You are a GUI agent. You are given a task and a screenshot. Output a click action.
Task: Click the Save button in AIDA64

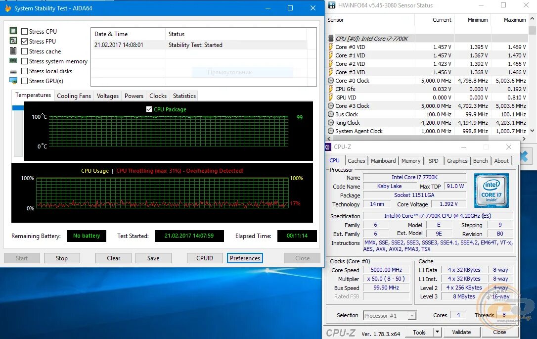(x=153, y=258)
